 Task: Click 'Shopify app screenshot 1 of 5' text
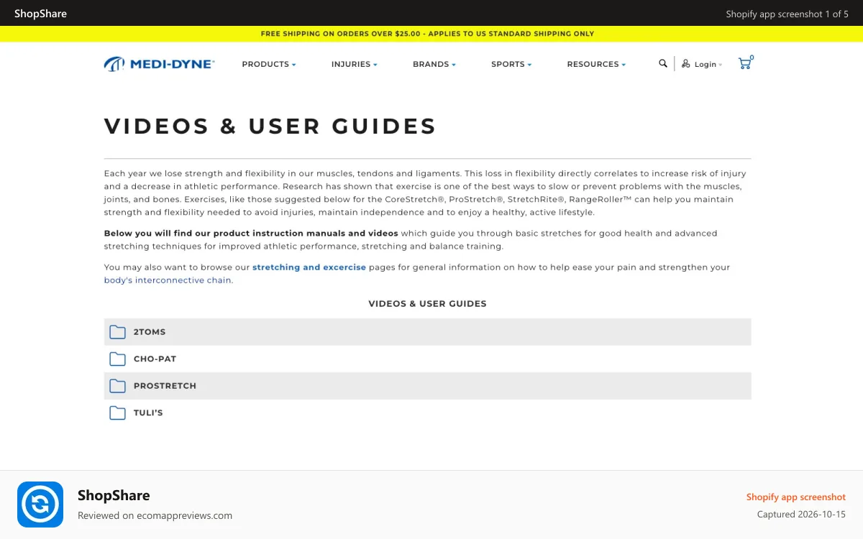click(x=787, y=14)
